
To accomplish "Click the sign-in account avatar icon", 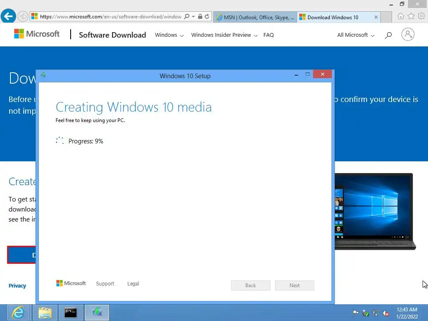I will point(408,34).
